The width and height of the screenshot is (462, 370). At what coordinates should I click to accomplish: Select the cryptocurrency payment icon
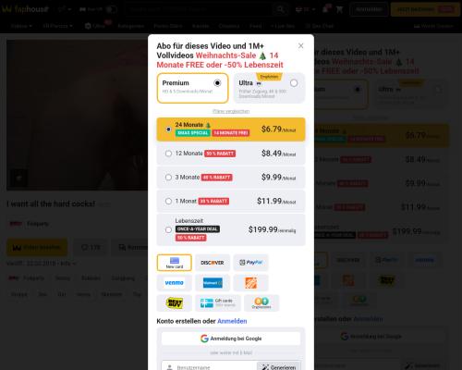pyautogui.click(x=261, y=303)
